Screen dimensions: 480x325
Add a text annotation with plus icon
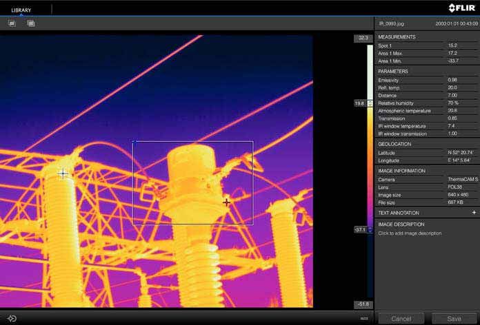point(473,213)
